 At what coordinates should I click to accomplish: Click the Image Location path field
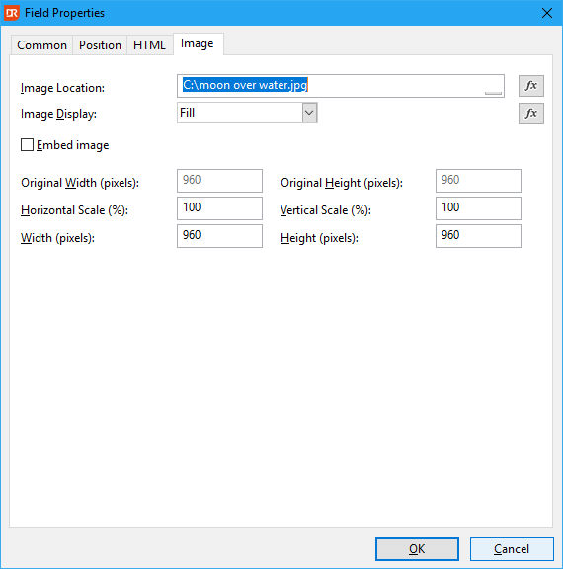pos(341,86)
